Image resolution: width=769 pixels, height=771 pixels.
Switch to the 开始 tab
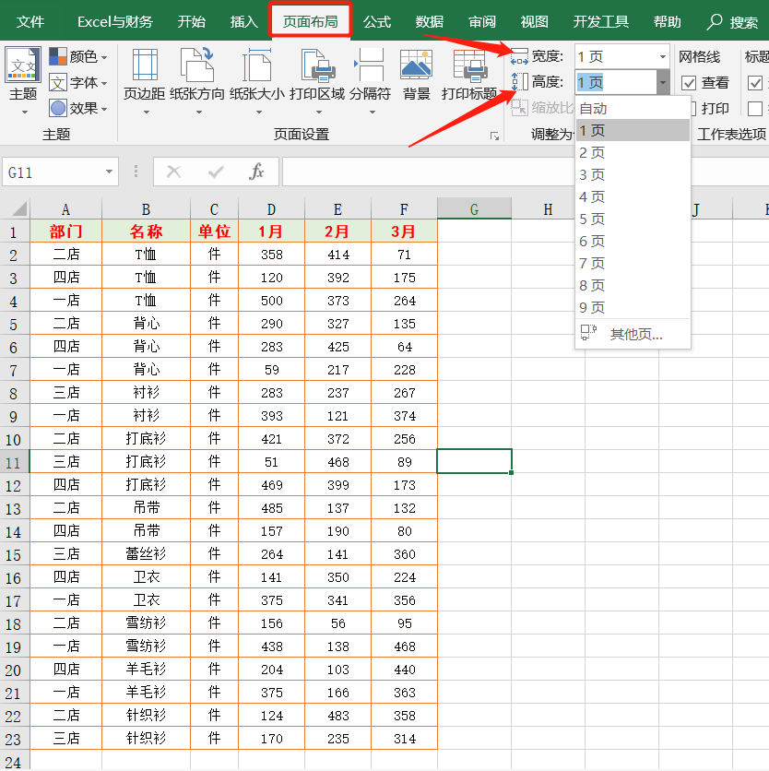click(x=191, y=21)
